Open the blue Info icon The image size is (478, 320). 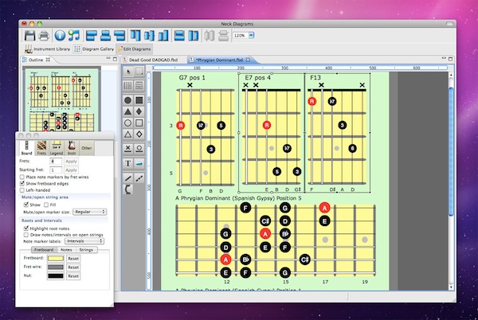pyautogui.click(x=60, y=36)
